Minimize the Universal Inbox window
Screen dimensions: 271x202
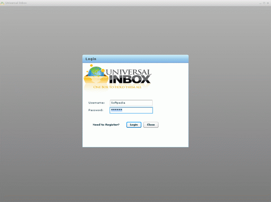click(x=260, y=3)
